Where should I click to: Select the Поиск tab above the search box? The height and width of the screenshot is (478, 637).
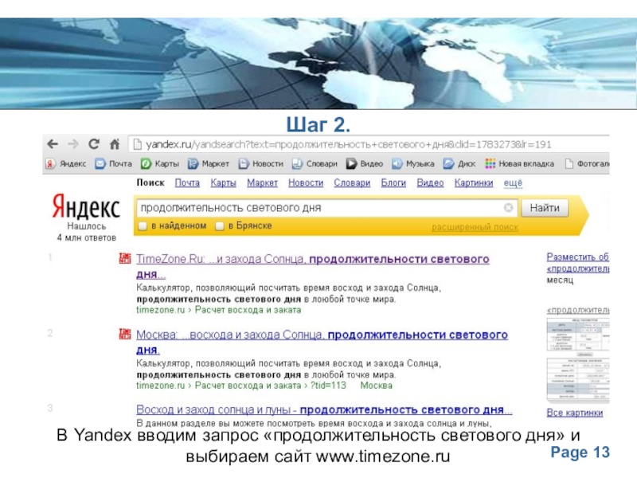coord(150,183)
